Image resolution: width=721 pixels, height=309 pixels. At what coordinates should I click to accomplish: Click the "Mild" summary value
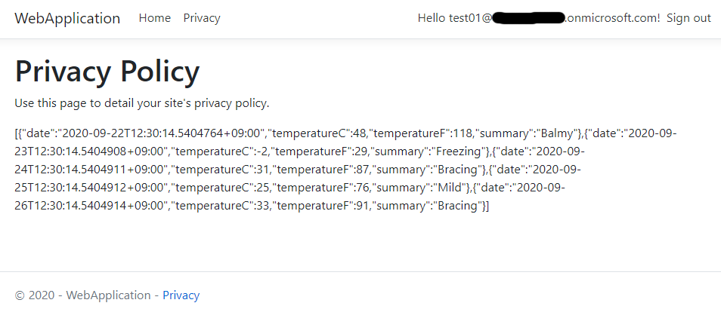coord(453,188)
